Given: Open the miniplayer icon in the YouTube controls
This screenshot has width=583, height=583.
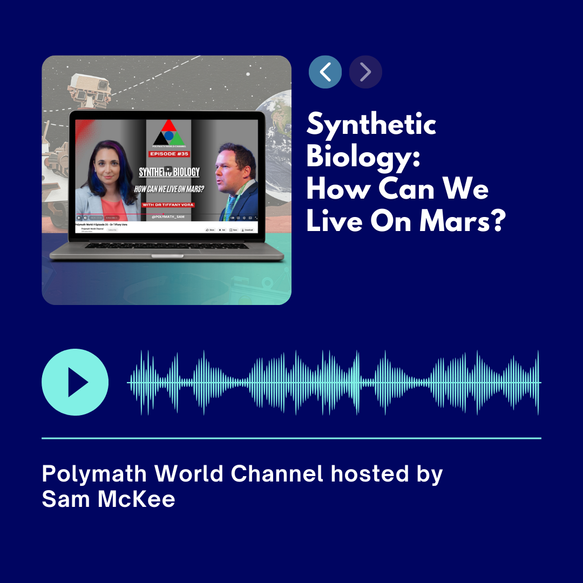Looking at the screenshot, I should click(x=250, y=218).
